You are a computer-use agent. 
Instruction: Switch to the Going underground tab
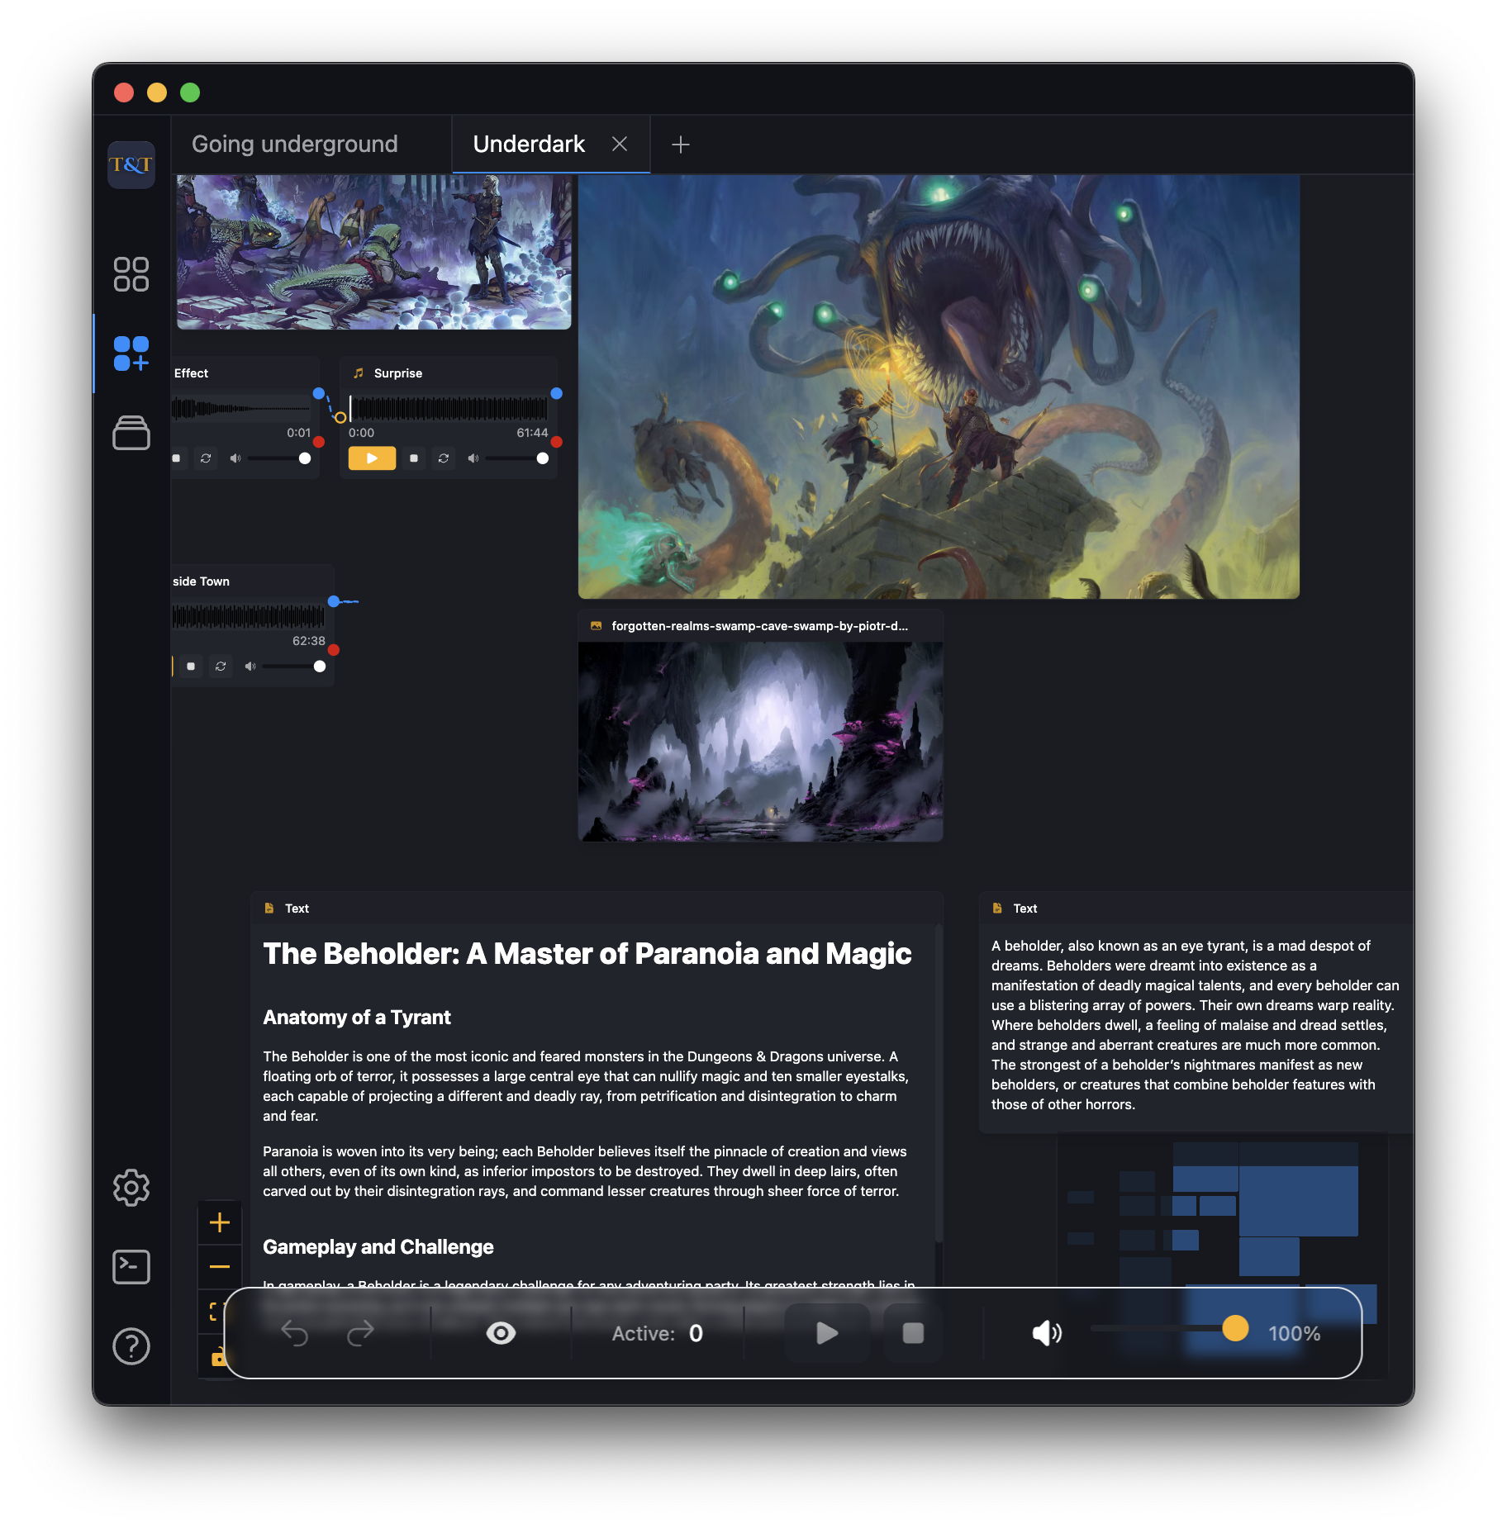click(295, 145)
